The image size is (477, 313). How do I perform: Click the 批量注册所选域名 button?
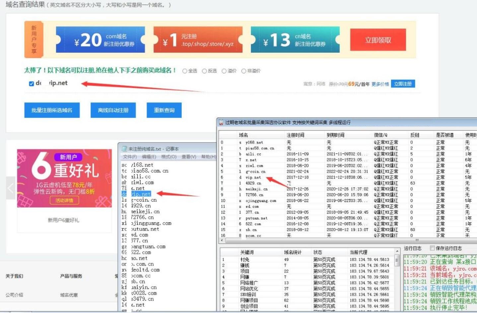[x=52, y=110]
